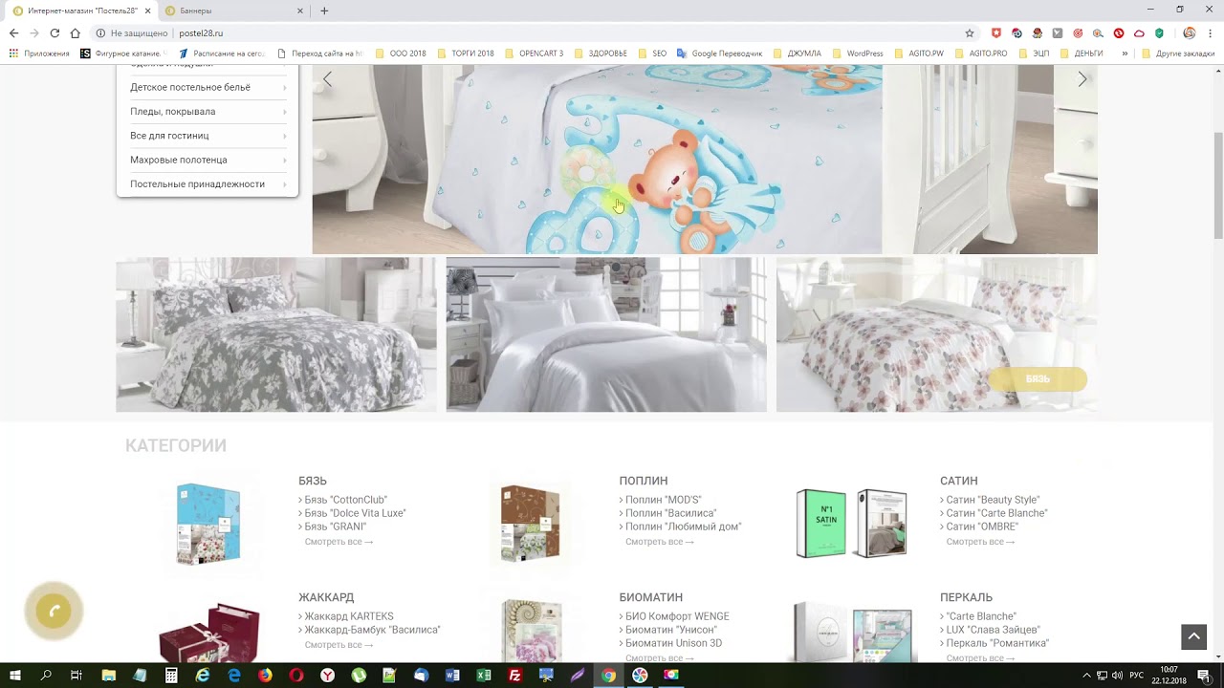
Task: Advance the banner slider with the right arrow
Action: (x=1082, y=79)
